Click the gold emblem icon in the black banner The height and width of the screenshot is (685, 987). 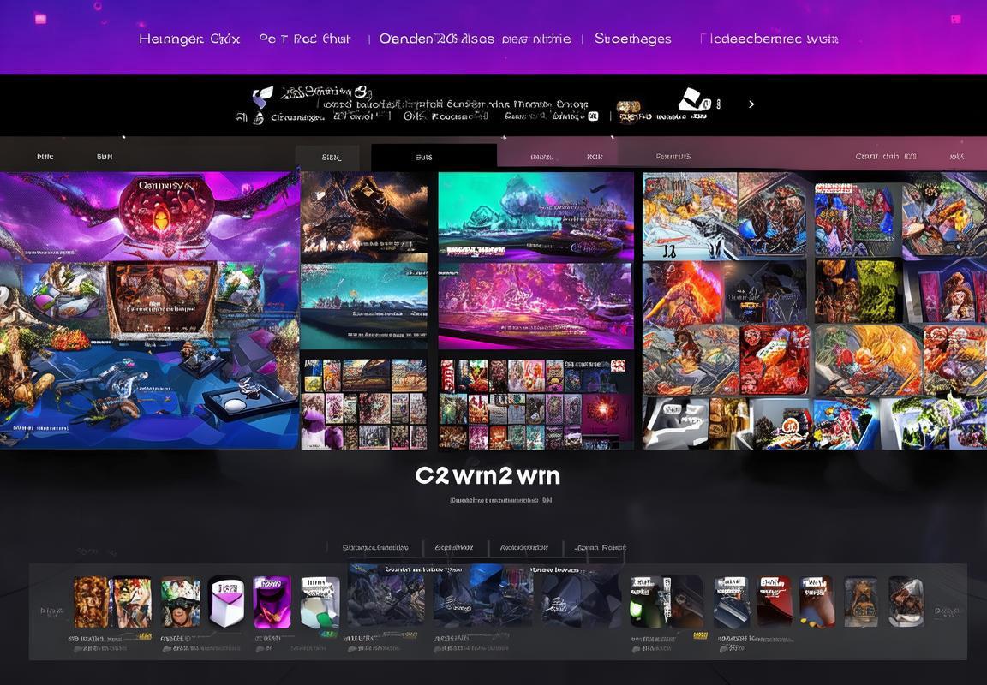pyautogui.click(x=628, y=107)
